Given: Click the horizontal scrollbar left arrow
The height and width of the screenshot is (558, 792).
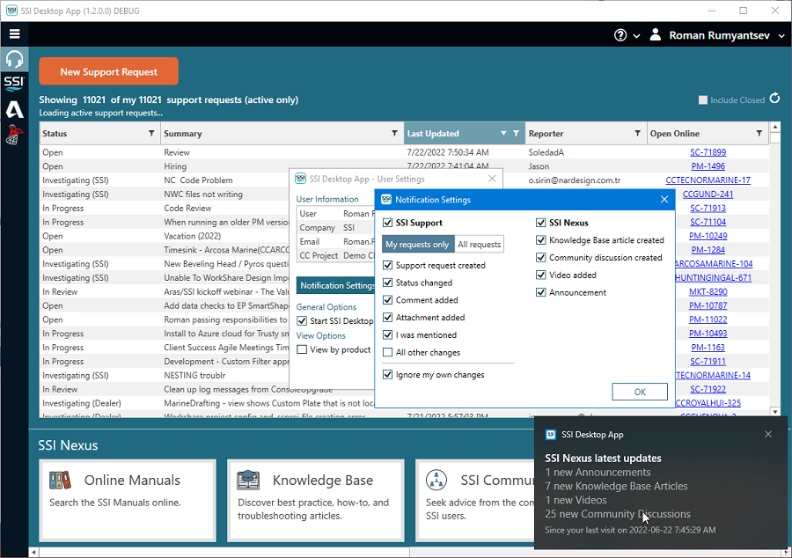Looking at the screenshot, I should pyautogui.click(x=33, y=552).
